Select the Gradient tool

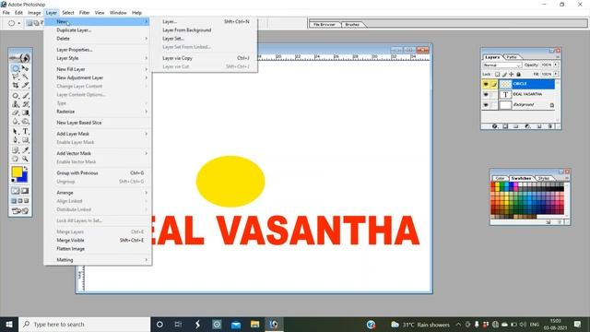coord(25,113)
